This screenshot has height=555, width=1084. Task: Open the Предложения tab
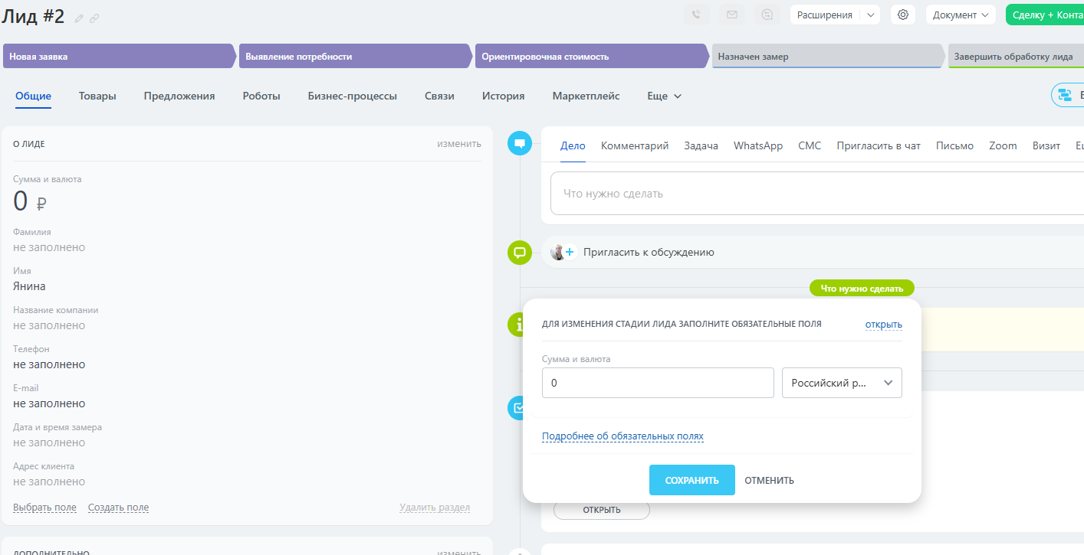tap(179, 96)
